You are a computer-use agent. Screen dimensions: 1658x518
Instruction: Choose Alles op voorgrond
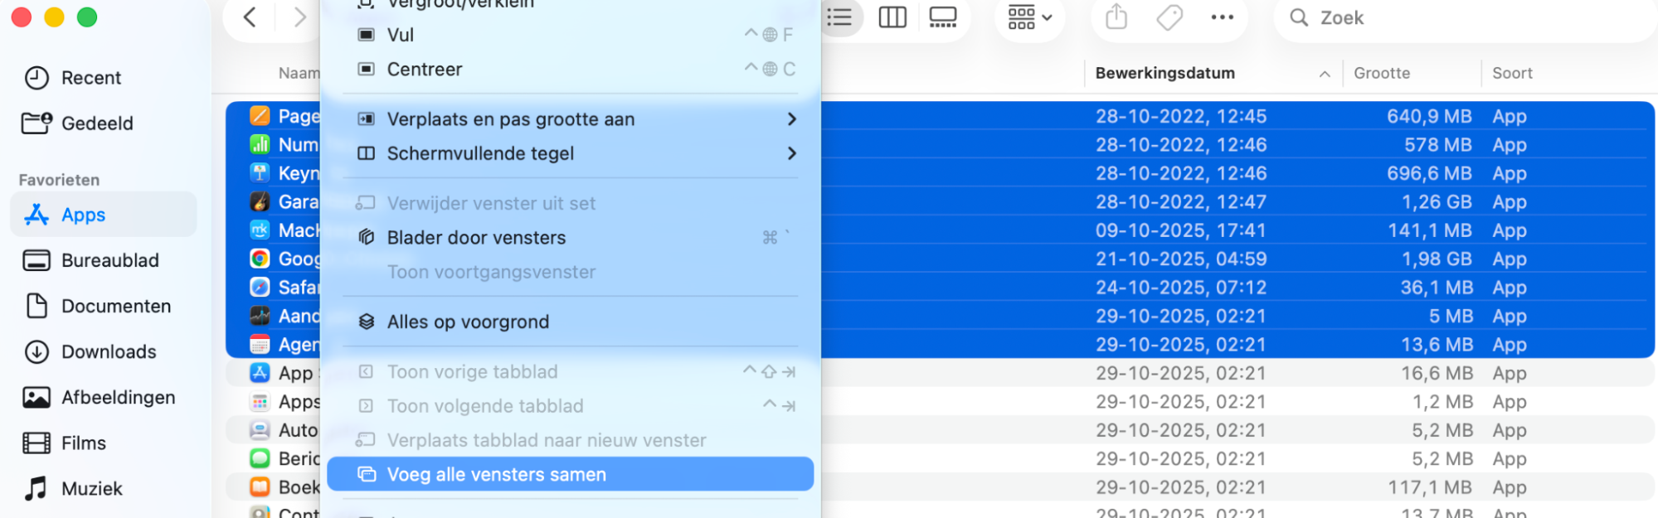pos(571,322)
